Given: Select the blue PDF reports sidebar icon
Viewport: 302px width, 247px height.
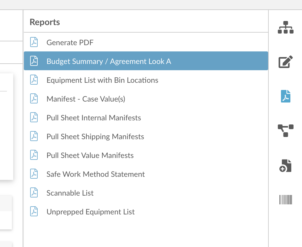Looking at the screenshot, I should [x=286, y=96].
